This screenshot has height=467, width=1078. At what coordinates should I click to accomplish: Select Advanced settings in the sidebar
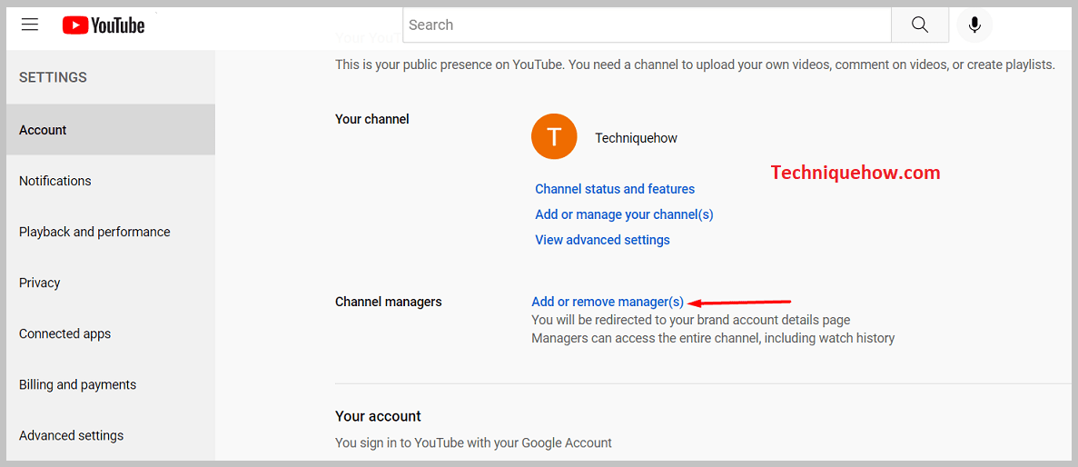point(71,435)
